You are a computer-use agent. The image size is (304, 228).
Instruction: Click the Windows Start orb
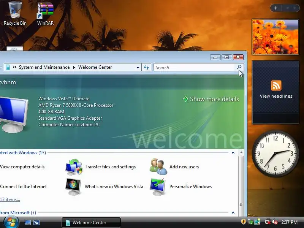click(11, 222)
